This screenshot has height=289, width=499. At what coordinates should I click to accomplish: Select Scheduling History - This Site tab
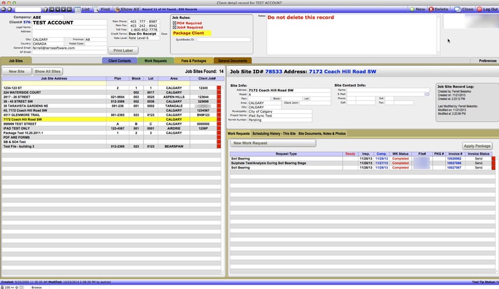pyautogui.click(x=274, y=134)
